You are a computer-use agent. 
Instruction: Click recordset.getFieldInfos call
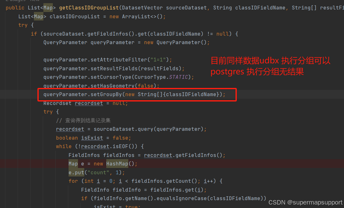(x=183, y=155)
